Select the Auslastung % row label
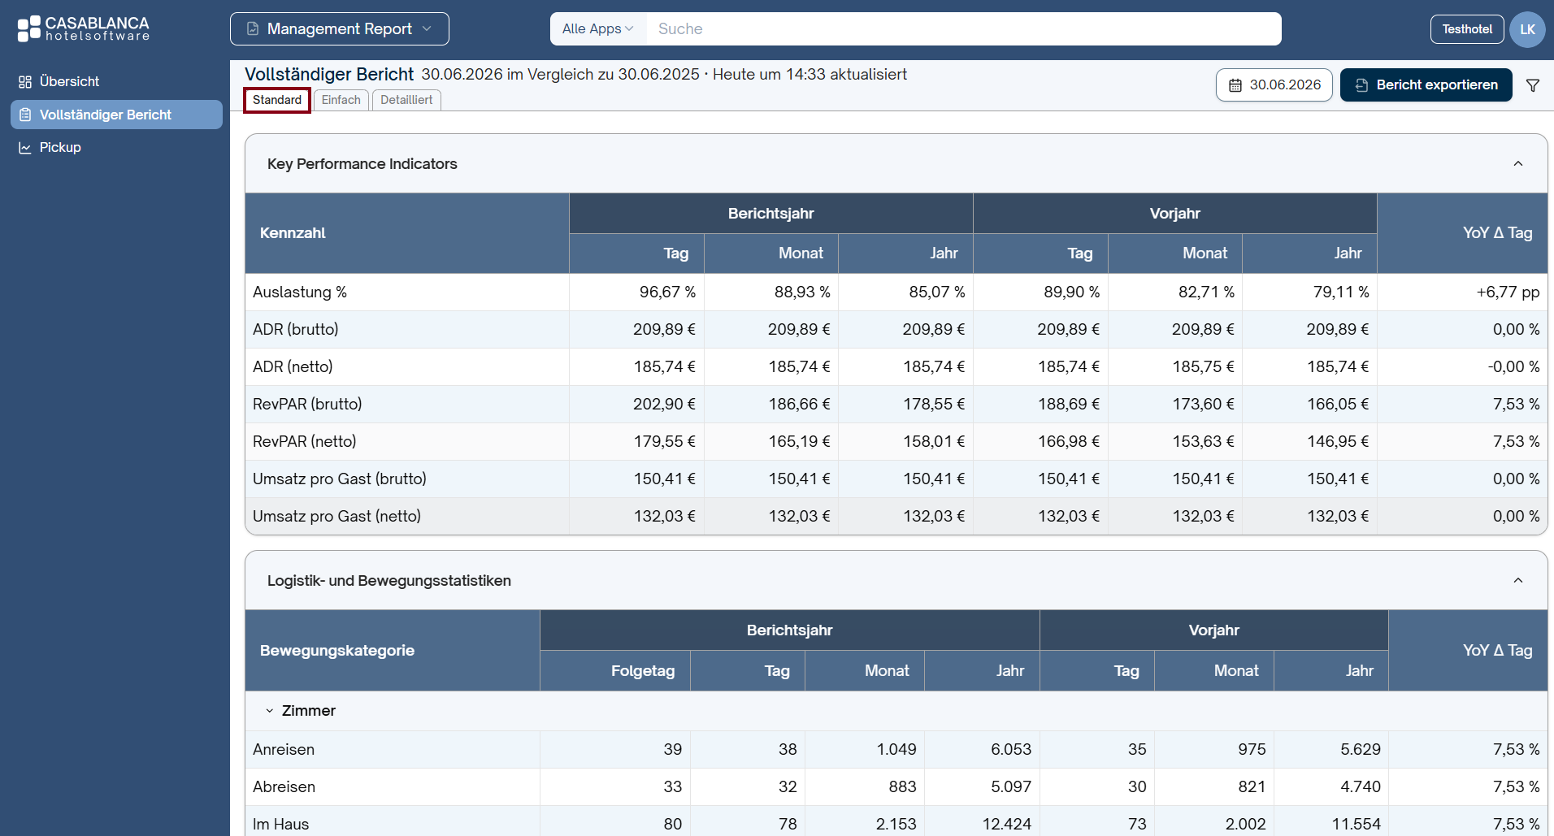Screen dimensions: 1554x836 (300, 292)
